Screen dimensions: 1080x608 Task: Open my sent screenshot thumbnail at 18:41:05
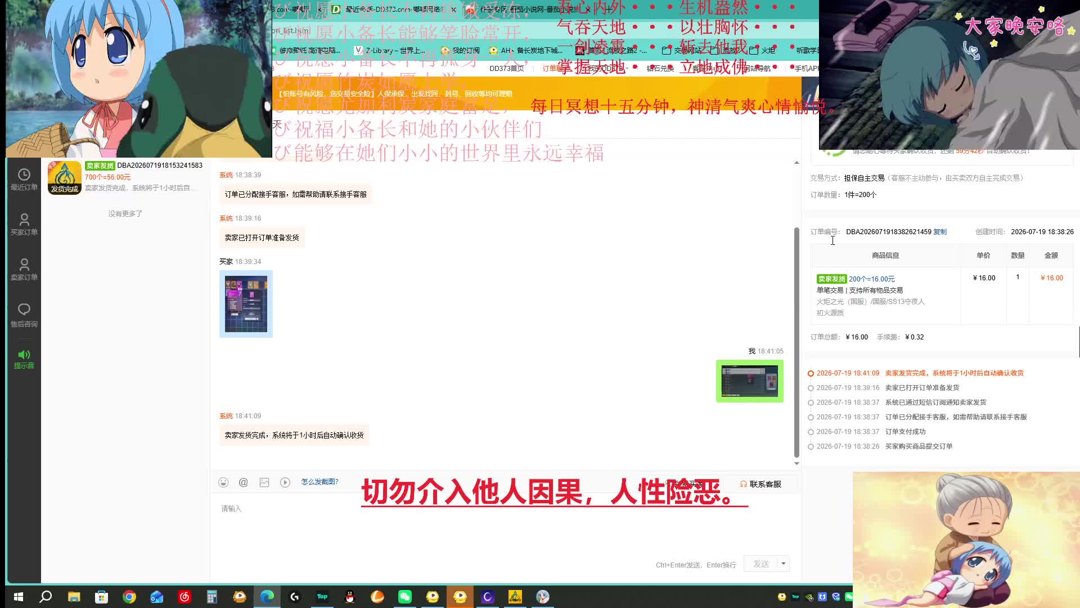click(750, 381)
